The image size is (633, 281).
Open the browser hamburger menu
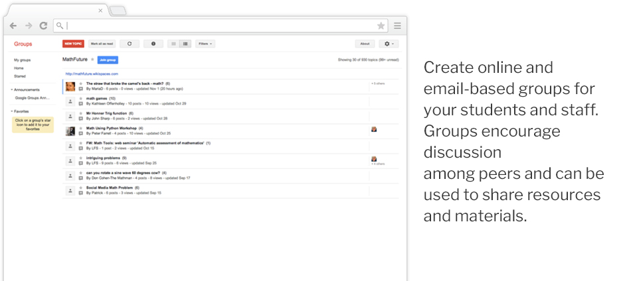point(397,26)
